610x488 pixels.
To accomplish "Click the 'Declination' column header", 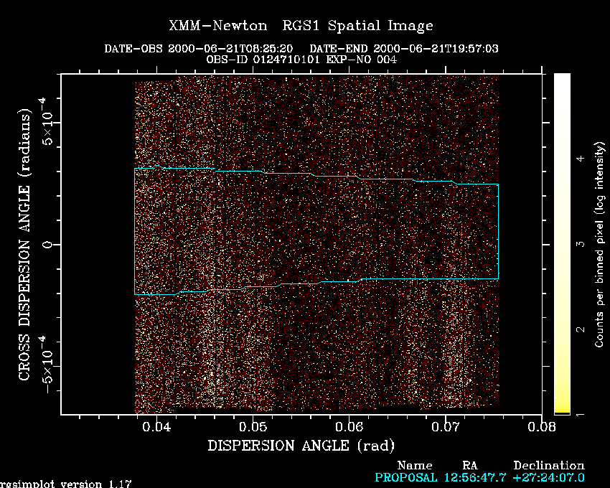I will pos(549,466).
